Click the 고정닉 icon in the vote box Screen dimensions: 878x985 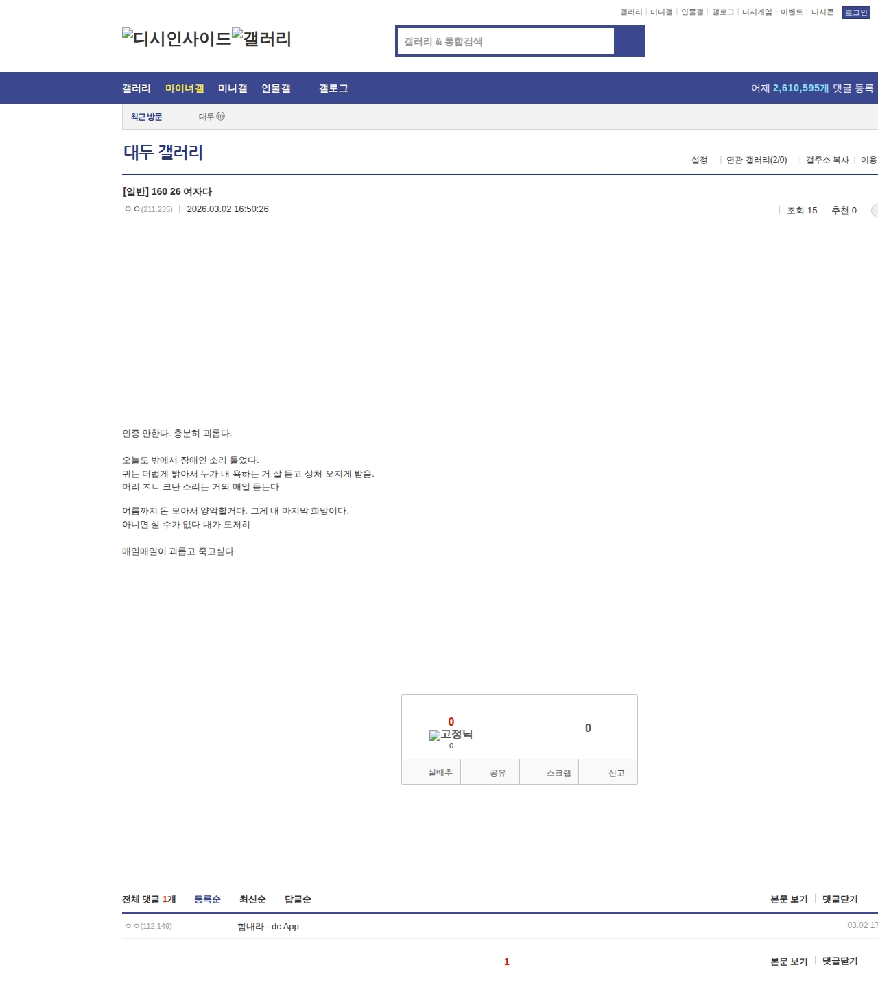451,735
